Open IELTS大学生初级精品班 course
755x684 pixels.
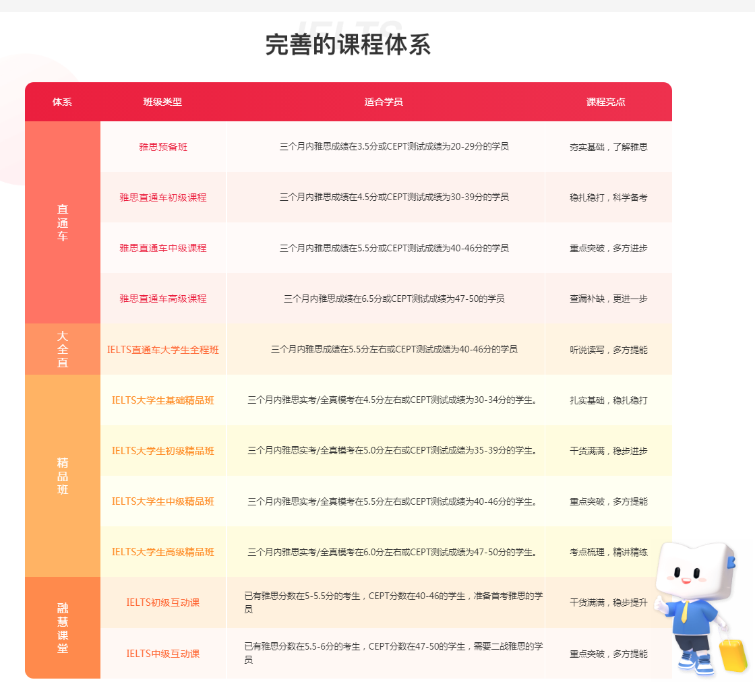tap(163, 451)
